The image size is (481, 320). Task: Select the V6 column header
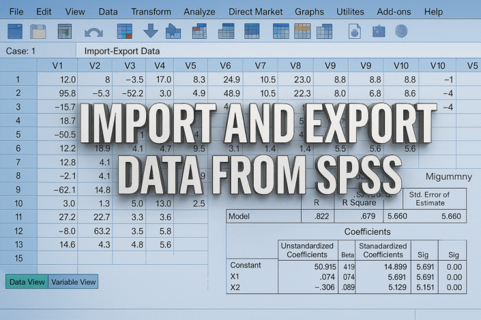click(225, 65)
